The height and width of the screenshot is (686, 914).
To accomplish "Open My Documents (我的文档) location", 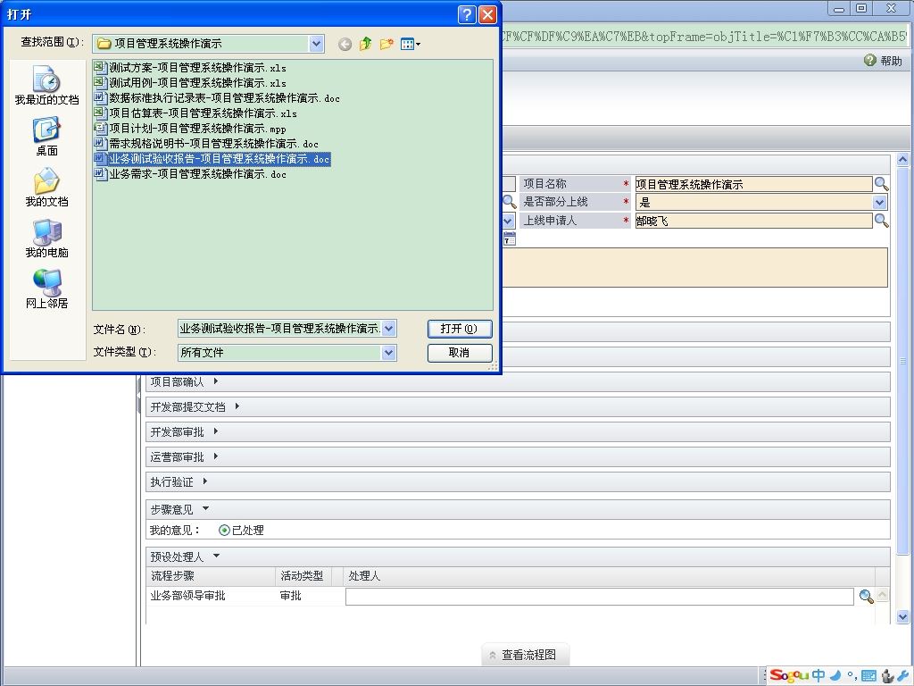I will (x=46, y=188).
